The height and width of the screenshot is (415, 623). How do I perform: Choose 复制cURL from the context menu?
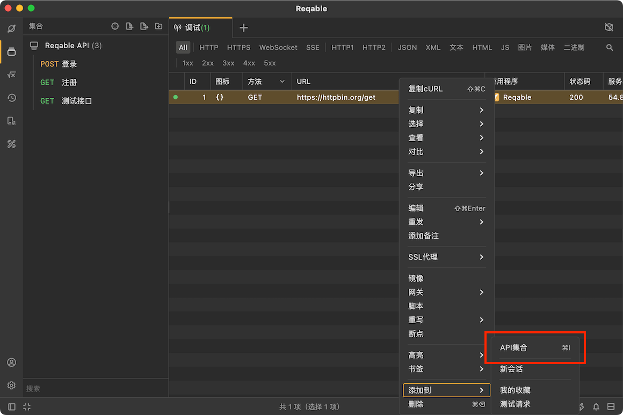pos(446,89)
